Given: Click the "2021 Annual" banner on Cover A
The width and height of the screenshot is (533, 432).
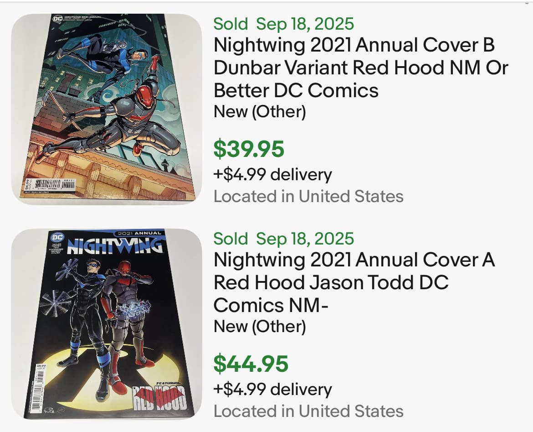Looking at the screenshot, I should click(139, 233).
